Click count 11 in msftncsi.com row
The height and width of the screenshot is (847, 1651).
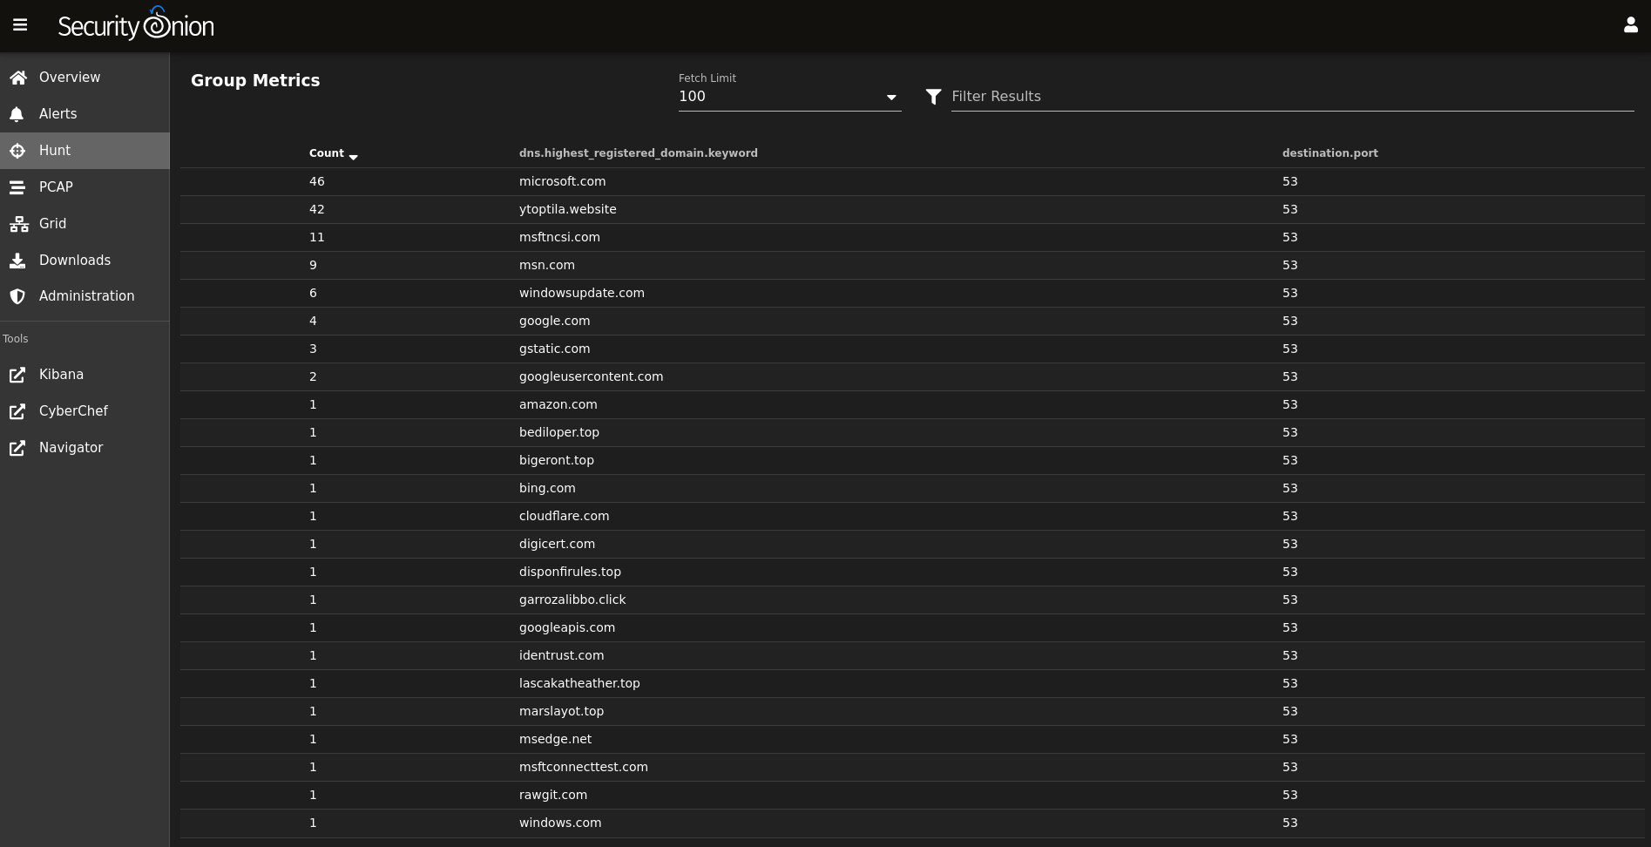pyautogui.click(x=316, y=237)
